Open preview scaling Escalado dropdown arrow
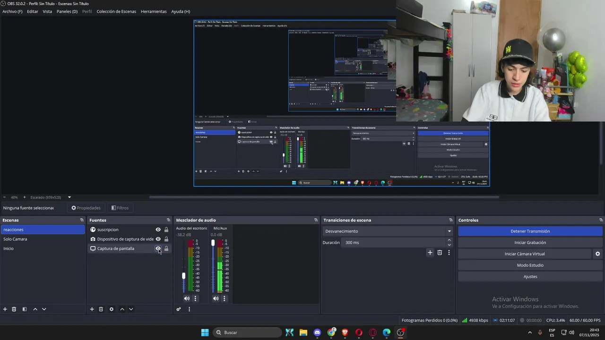Image resolution: width=605 pixels, height=340 pixels. pos(69,197)
